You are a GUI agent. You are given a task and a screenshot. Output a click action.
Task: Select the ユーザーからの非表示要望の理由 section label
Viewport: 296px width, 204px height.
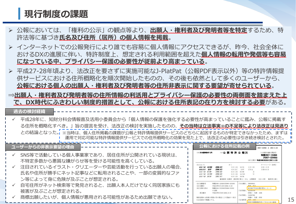point(43,147)
